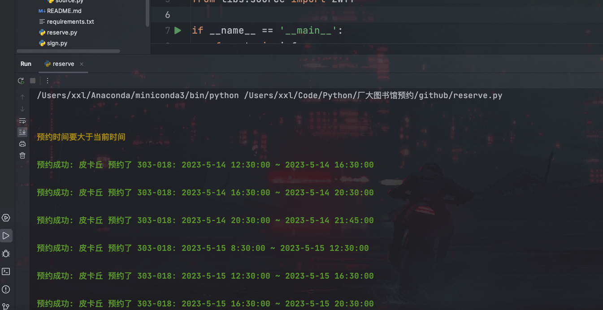Open the Debug tool window
Viewport: 603px width, 310px height.
(x=6, y=254)
